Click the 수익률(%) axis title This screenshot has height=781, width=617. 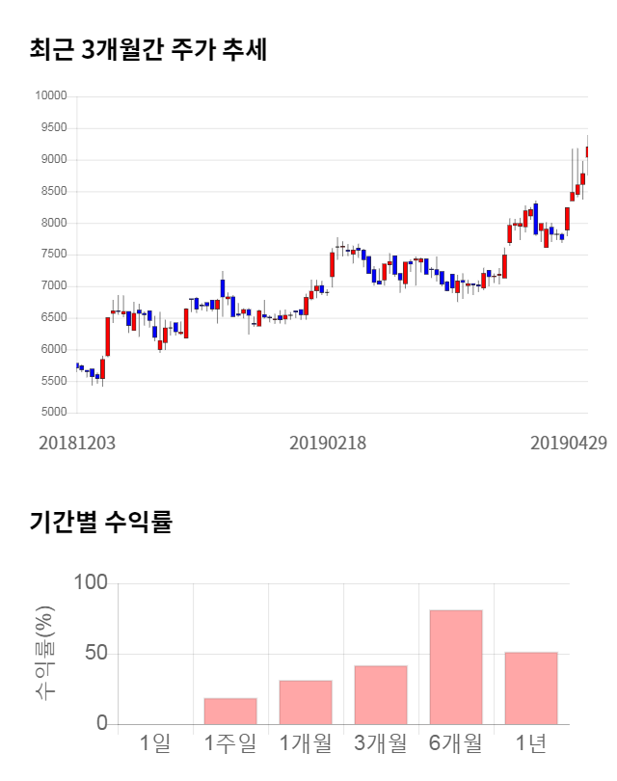[45, 654]
